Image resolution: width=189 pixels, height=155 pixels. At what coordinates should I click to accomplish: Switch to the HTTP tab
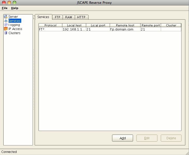click(x=81, y=17)
